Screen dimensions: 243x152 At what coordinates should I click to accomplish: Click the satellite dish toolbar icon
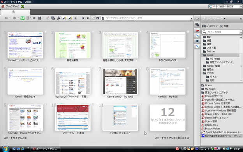pyautogui.click(x=59, y=18)
